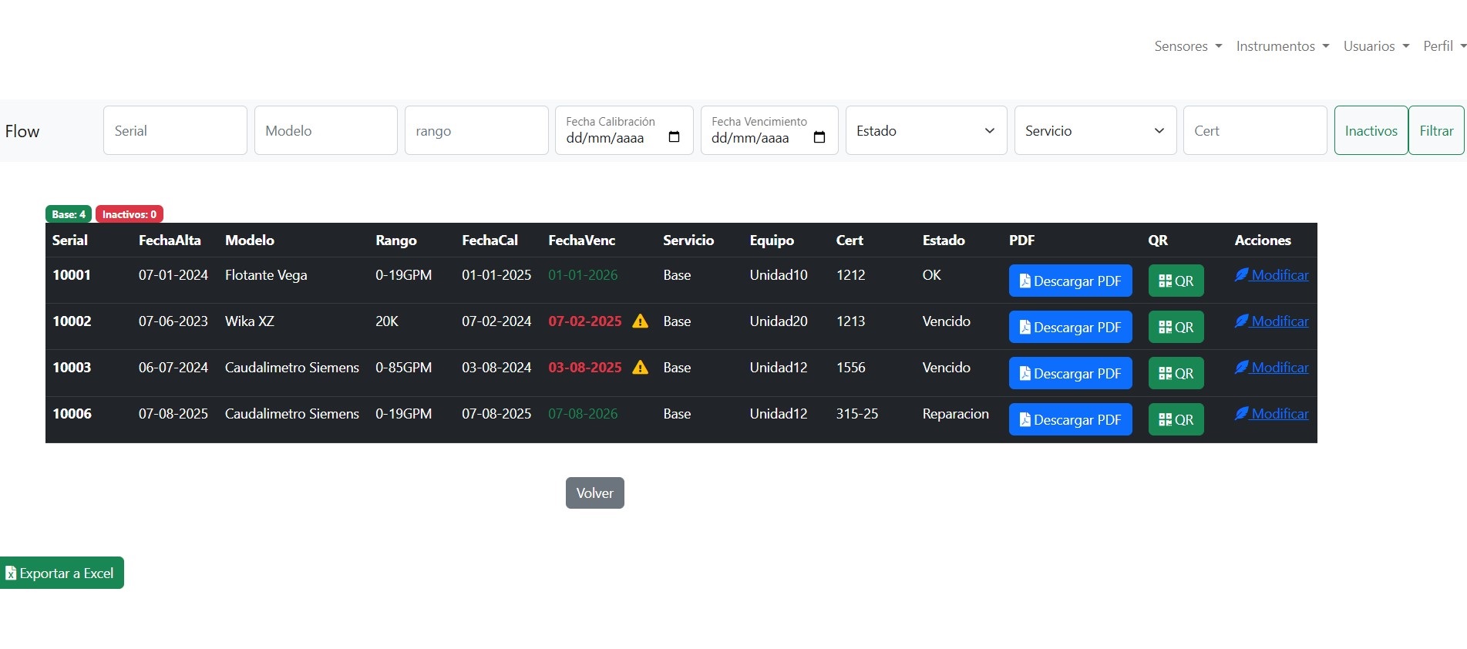The image size is (1467, 649).
Task: Select serial number 10002 cell
Action: coord(72,321)
